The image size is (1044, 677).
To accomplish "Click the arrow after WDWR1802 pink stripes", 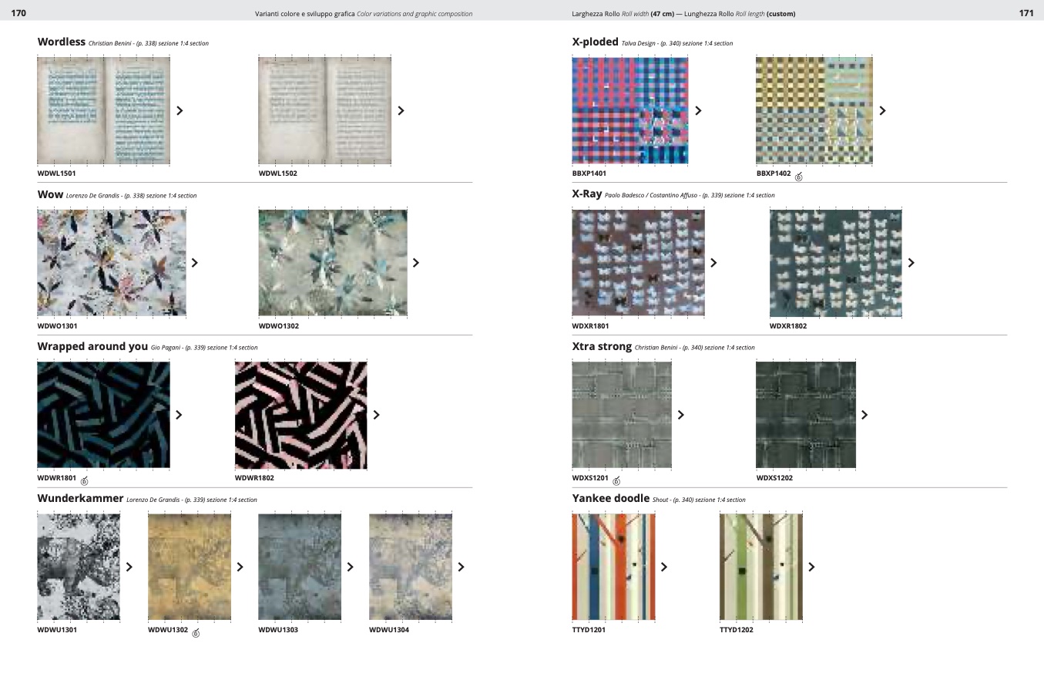I will [376, 415].
